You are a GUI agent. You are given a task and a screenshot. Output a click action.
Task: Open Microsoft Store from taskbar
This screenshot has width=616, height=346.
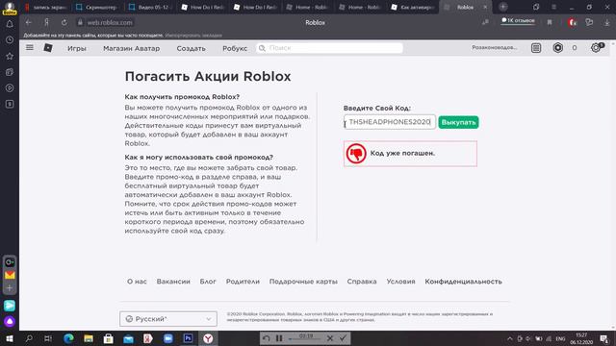[109, 338]
